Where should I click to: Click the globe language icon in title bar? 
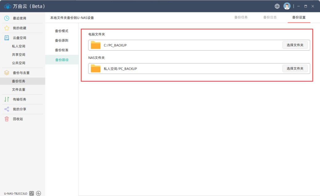click(x=277, y=6)
